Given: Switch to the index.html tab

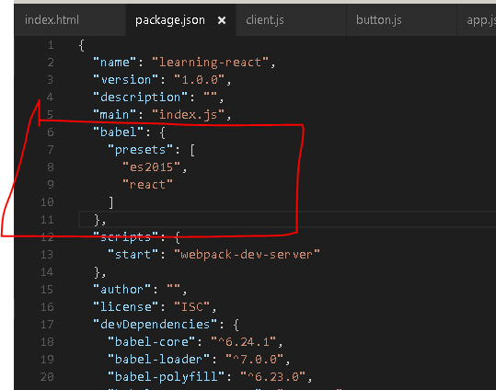Looking at the screenshot, I should coord(52,20).
